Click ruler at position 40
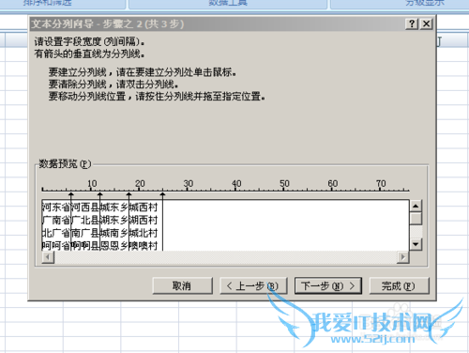469x353 pixels. [236, 184]
